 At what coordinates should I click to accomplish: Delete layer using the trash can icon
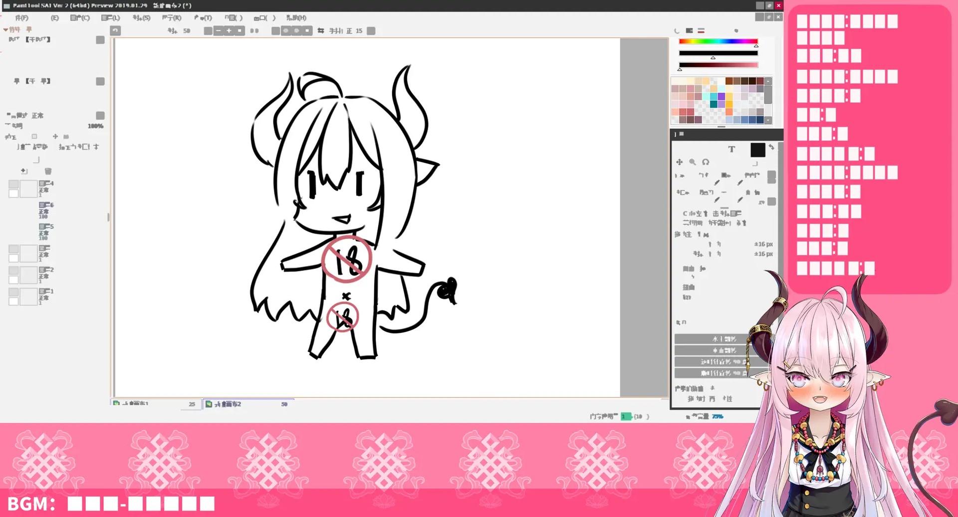coord(48,171)
